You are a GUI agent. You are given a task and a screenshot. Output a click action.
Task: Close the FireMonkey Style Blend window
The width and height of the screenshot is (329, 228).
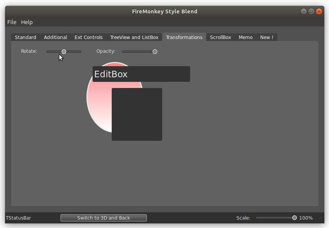tap(319, 11)
